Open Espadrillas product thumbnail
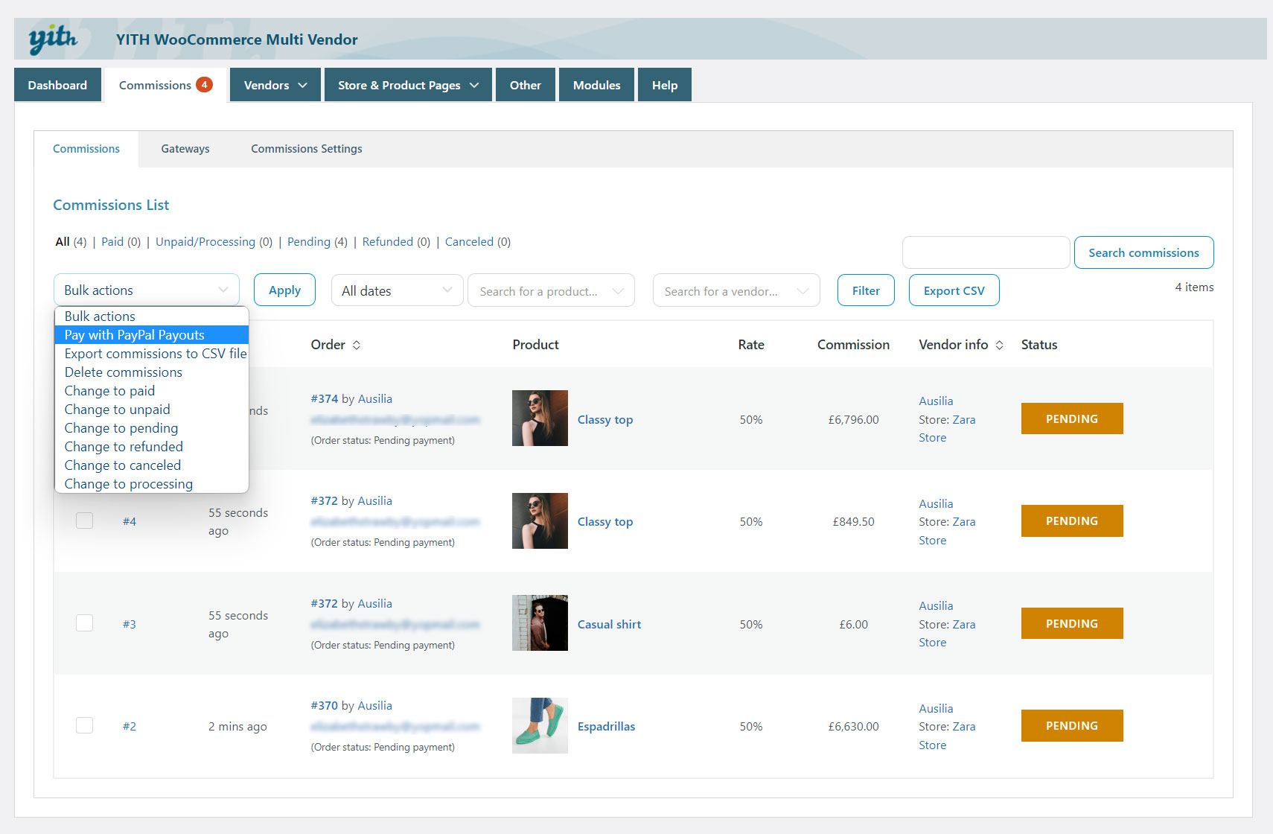 [540, 725]
